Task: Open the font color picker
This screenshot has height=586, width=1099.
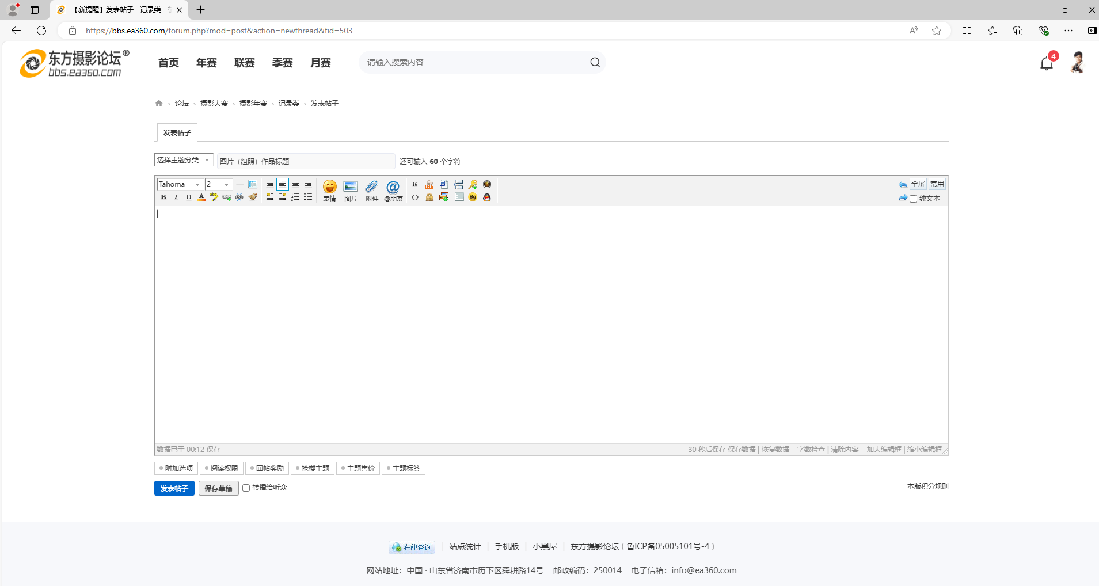Action: click(201, 197)
